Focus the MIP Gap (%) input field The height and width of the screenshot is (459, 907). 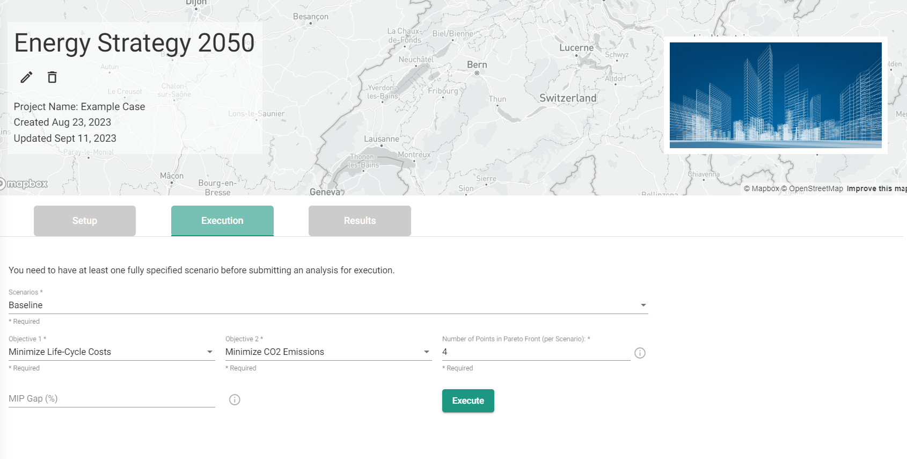click(111, 398)
